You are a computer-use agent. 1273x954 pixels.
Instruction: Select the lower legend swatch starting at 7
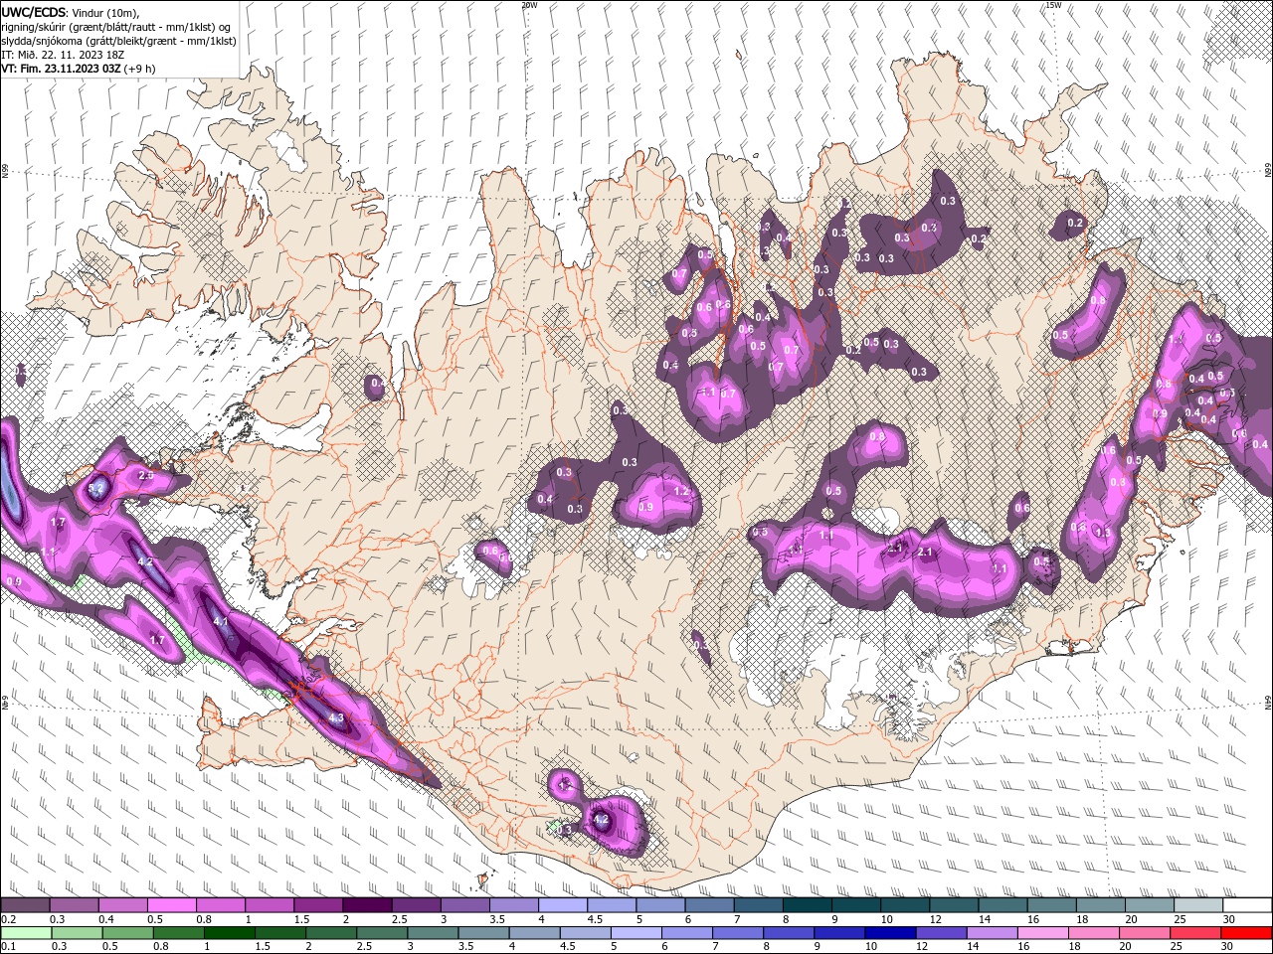(x=738, y=932)
